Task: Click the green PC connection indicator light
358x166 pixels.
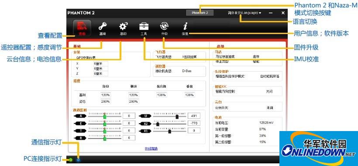Action: (71, 159)
